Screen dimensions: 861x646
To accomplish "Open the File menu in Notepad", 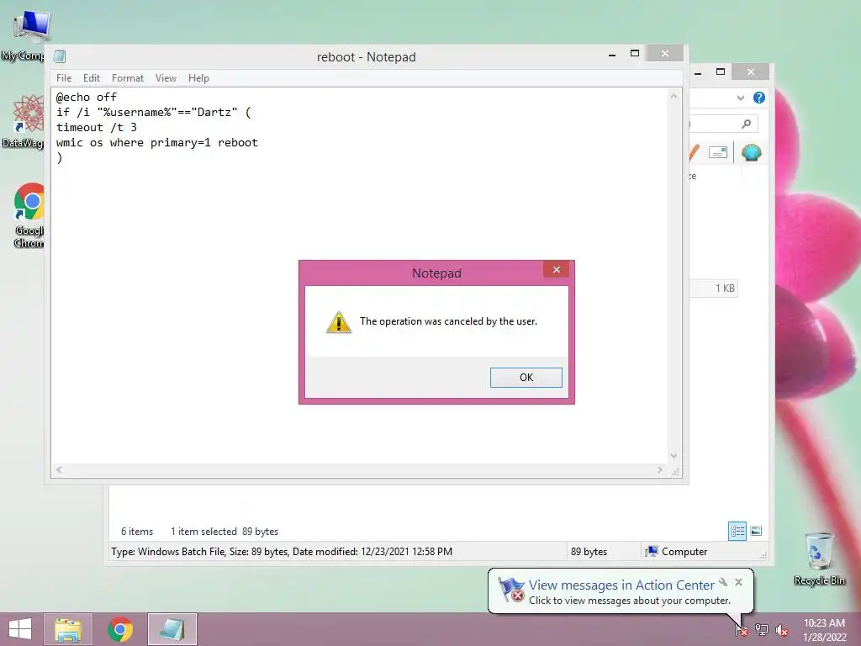I will pyautogui.click(x=64, y=78).
